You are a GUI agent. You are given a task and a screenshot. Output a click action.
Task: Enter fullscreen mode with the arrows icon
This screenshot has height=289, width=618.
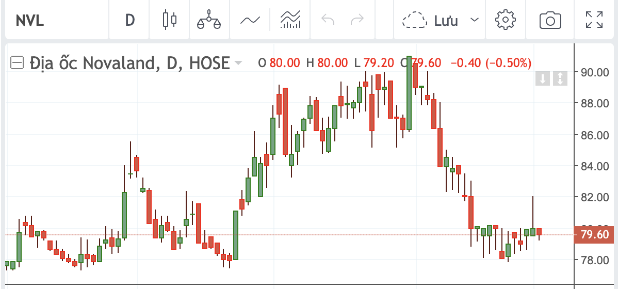coord(594,19)
